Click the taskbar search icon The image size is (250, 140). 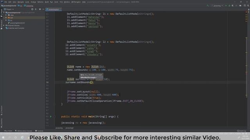pos(9,137)
